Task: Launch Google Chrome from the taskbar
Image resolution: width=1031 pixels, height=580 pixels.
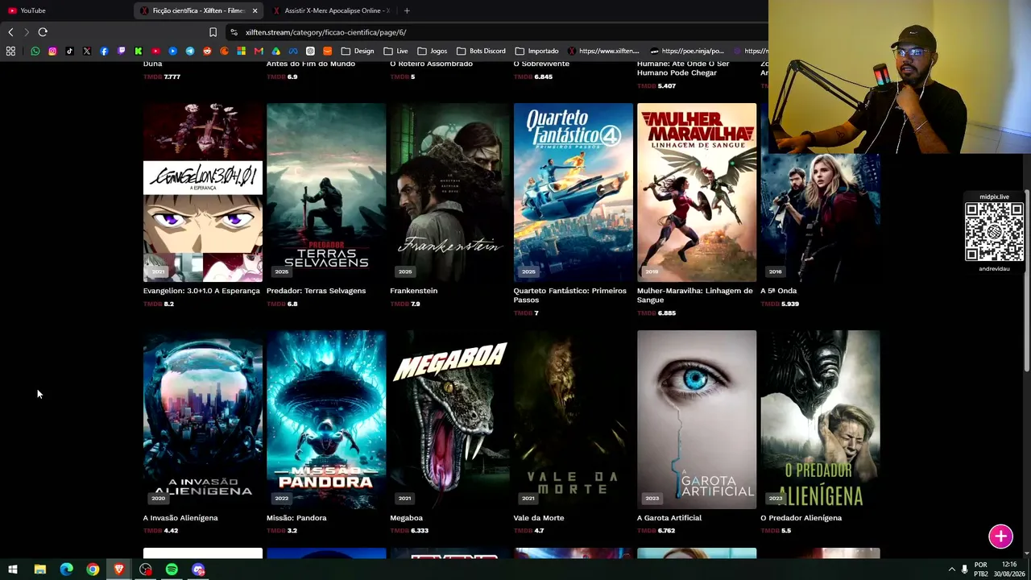Action: click(93, 570)
